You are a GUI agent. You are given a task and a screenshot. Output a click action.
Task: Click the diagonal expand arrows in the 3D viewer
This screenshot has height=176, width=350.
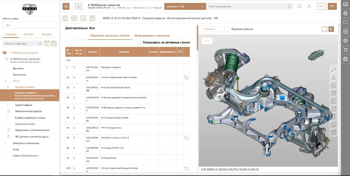click(333, 70)
